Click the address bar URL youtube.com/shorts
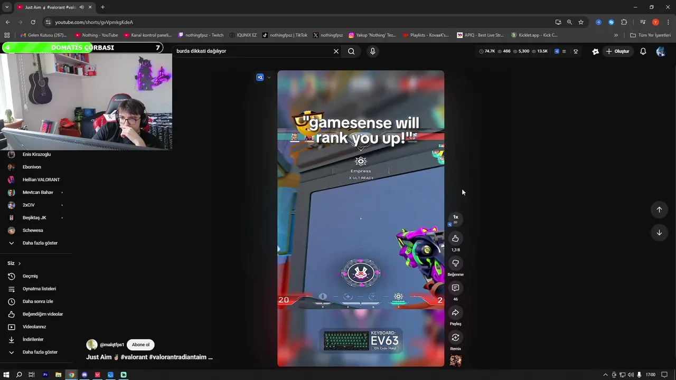The height and width of the screenshot is (380, 676). click(x=94, y=22)
